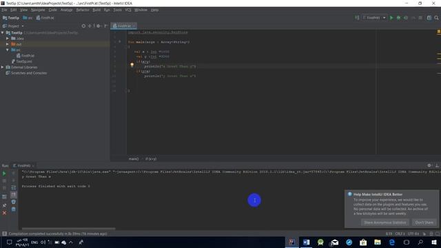The image size is (441, 248).
Task: Hide the Project panel with hide icon
Action: [x=106, y=26]
